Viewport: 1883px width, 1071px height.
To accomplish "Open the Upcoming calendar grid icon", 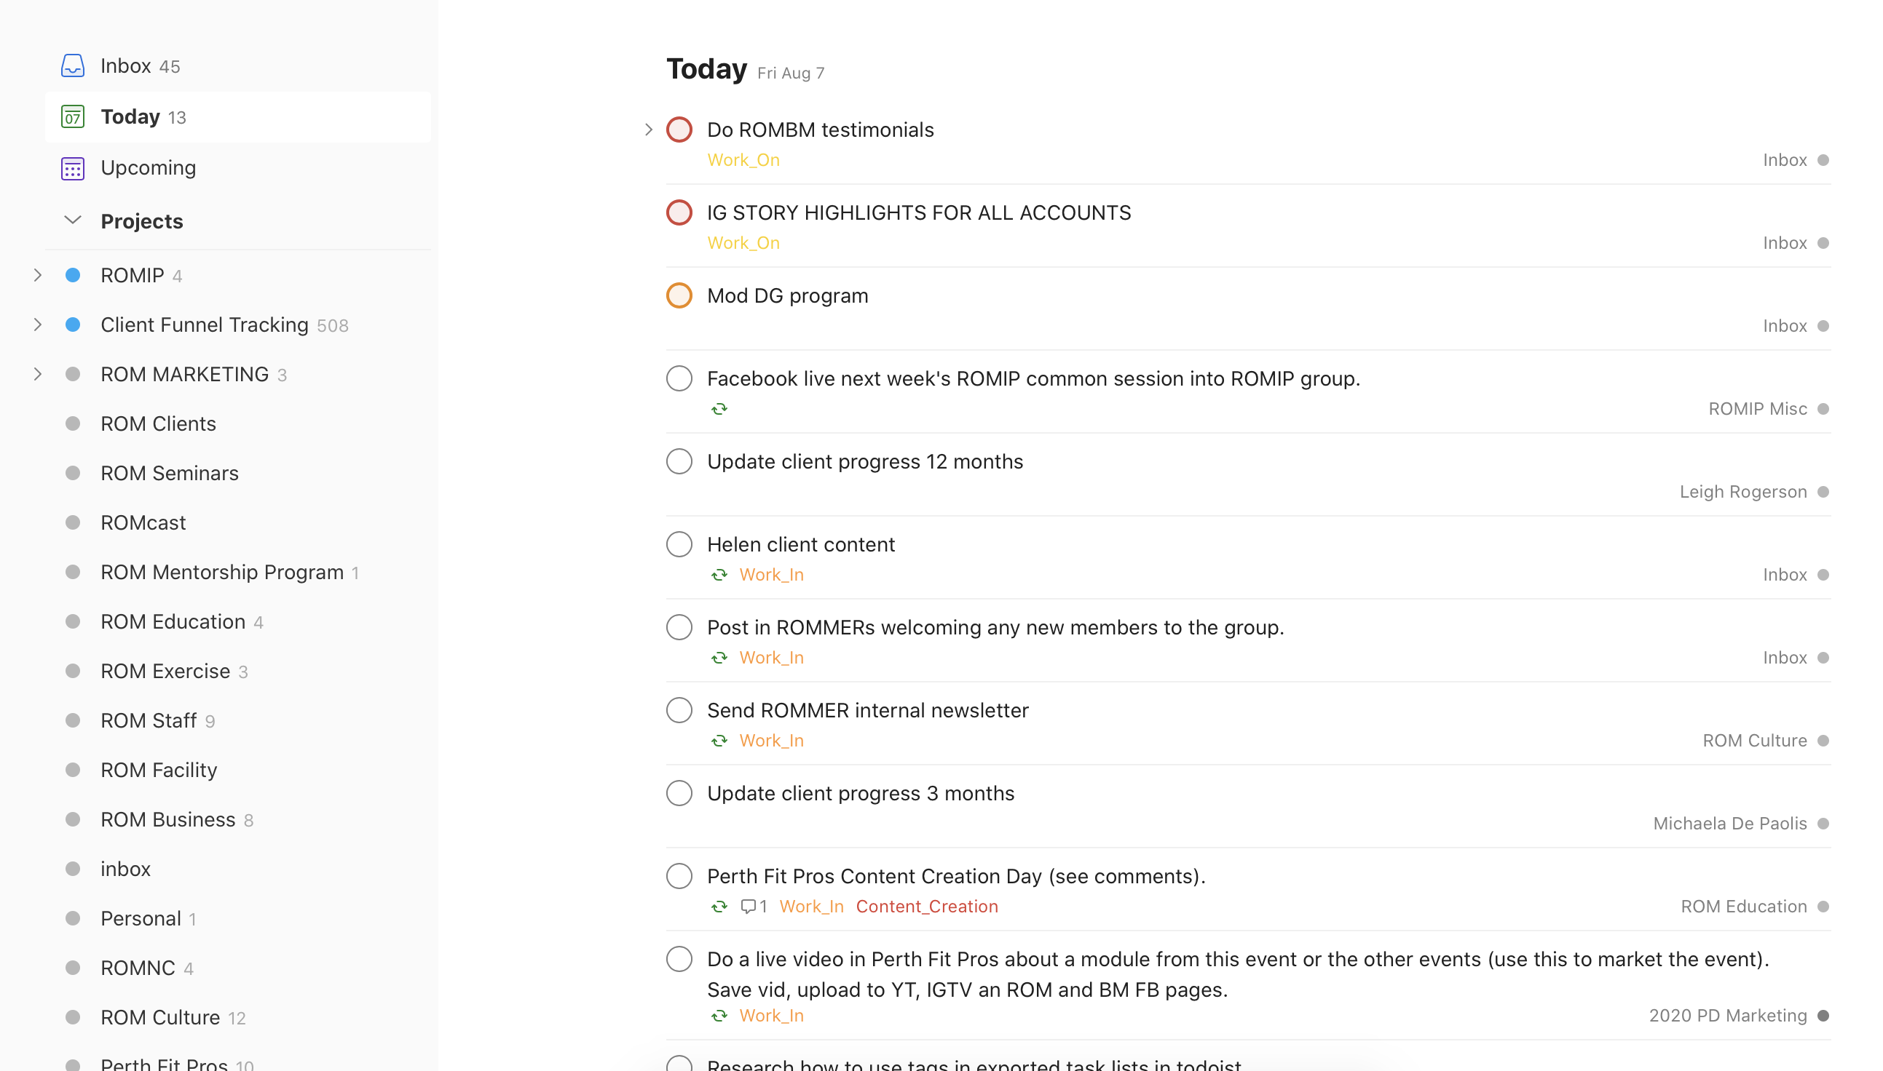I will click(x=72, y=168).
